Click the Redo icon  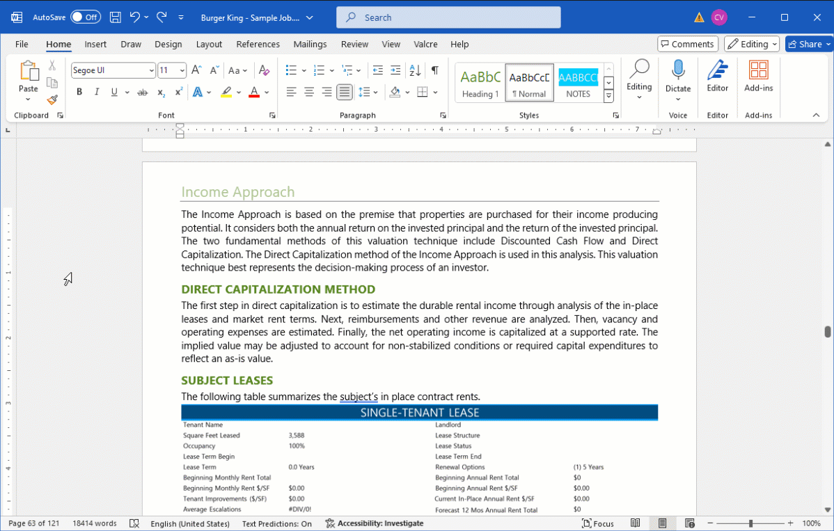tap(162, 17)
